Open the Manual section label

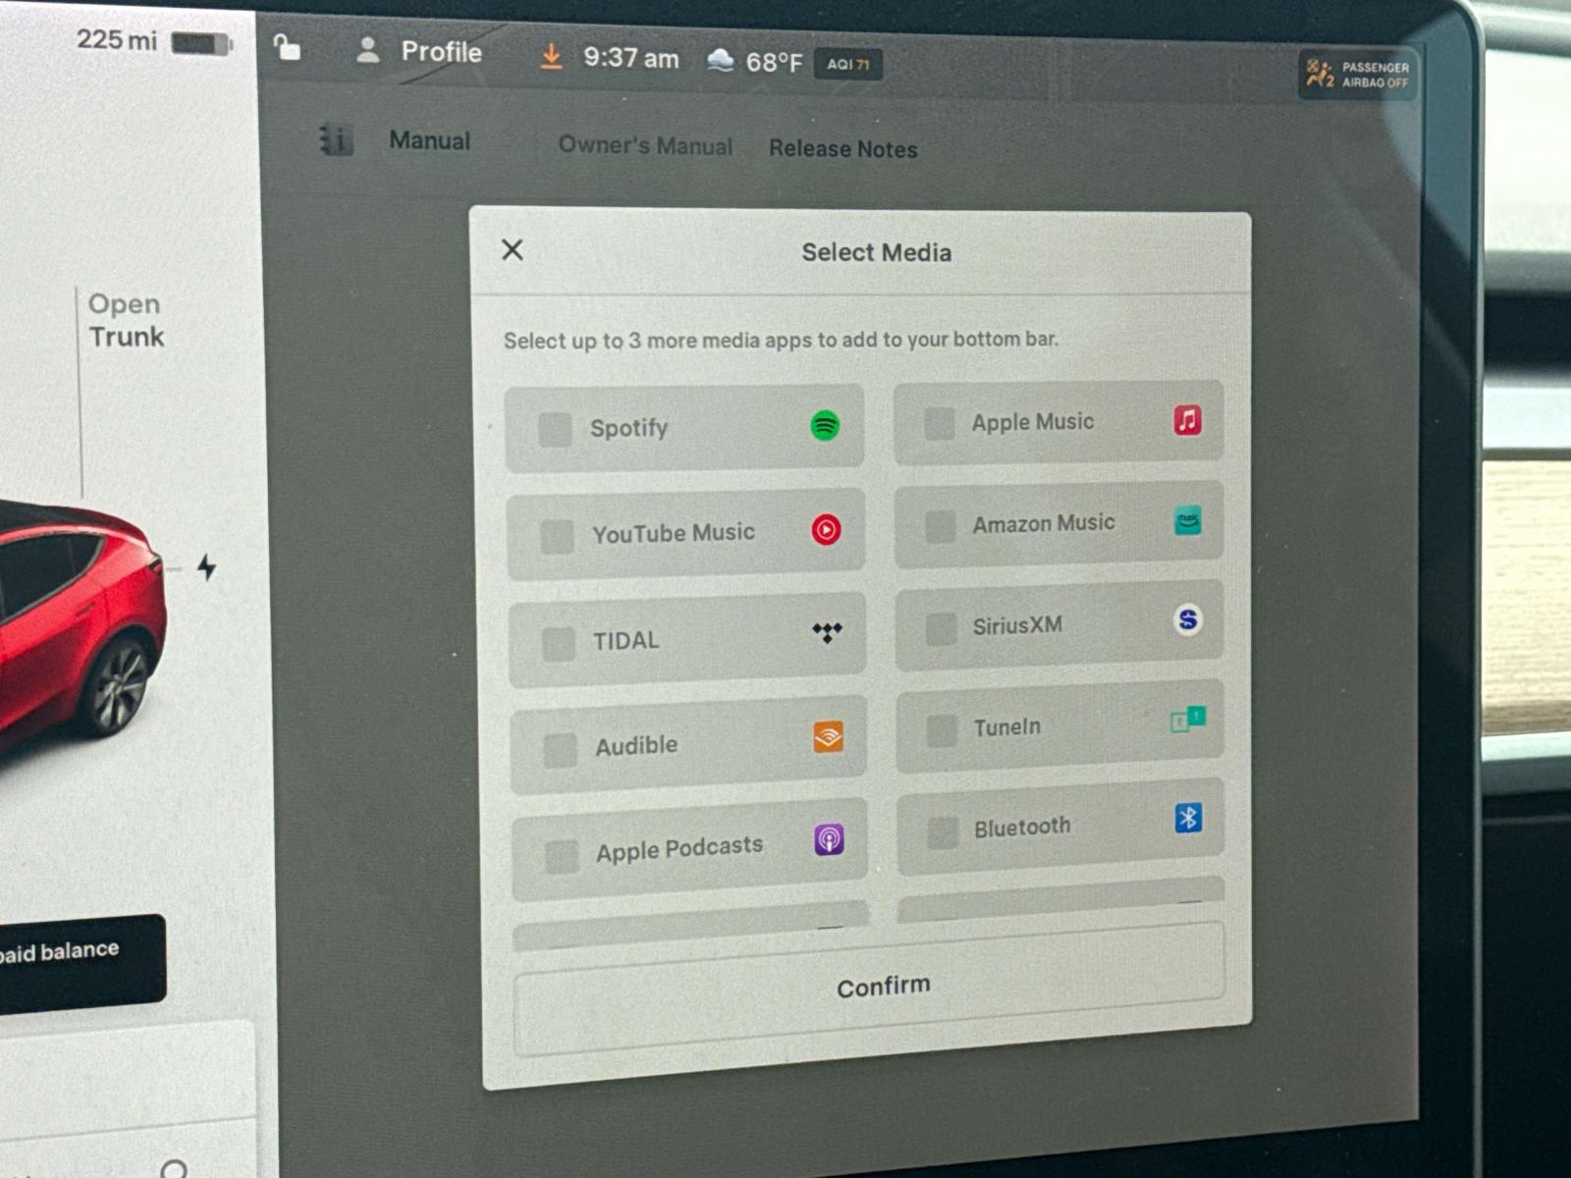430,141
